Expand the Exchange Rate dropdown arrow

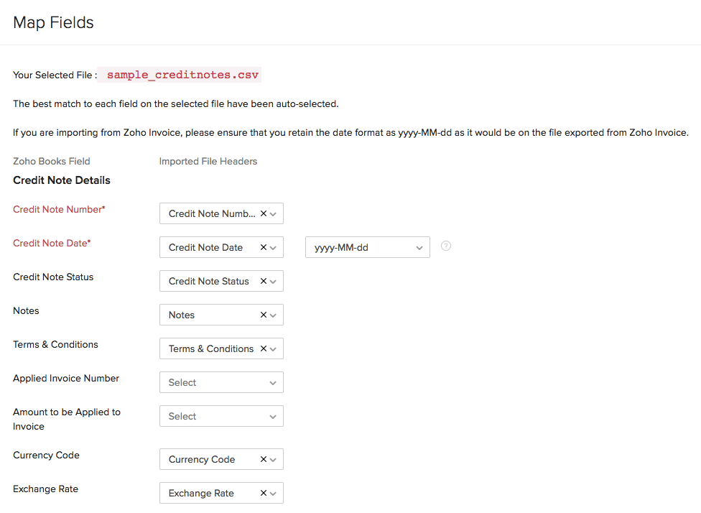click(273, 494)
